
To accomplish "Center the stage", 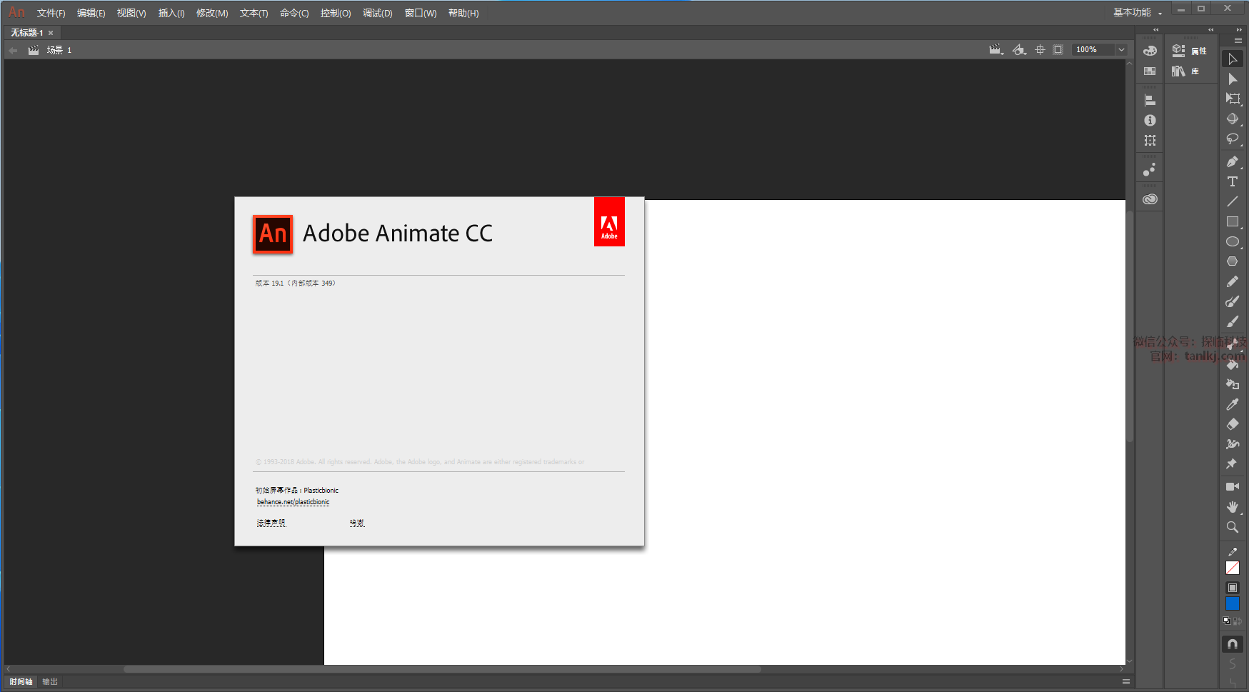I will [x=1040, y=50].
